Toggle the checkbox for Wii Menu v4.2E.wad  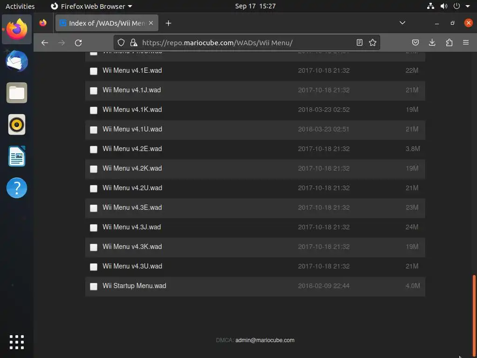coord(94,149)
